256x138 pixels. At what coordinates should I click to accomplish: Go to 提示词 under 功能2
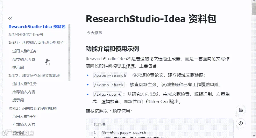(18, 100)
